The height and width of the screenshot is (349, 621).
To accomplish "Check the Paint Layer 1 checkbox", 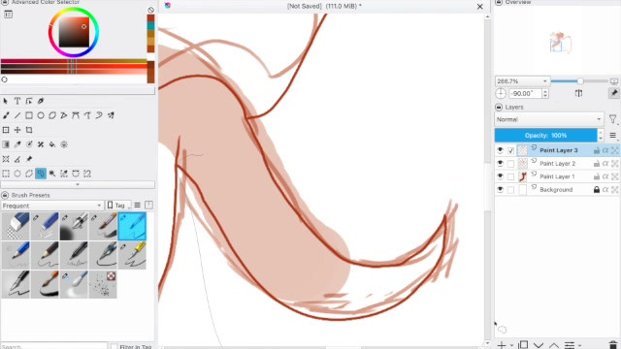I will [511, 176].
